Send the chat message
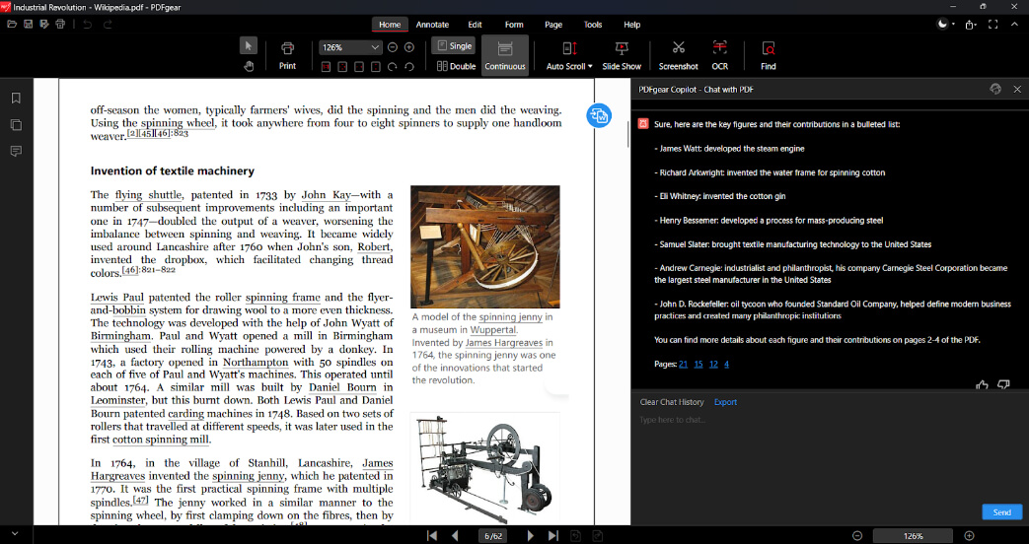1029x544 pixels. click(x=1001, y=511)
